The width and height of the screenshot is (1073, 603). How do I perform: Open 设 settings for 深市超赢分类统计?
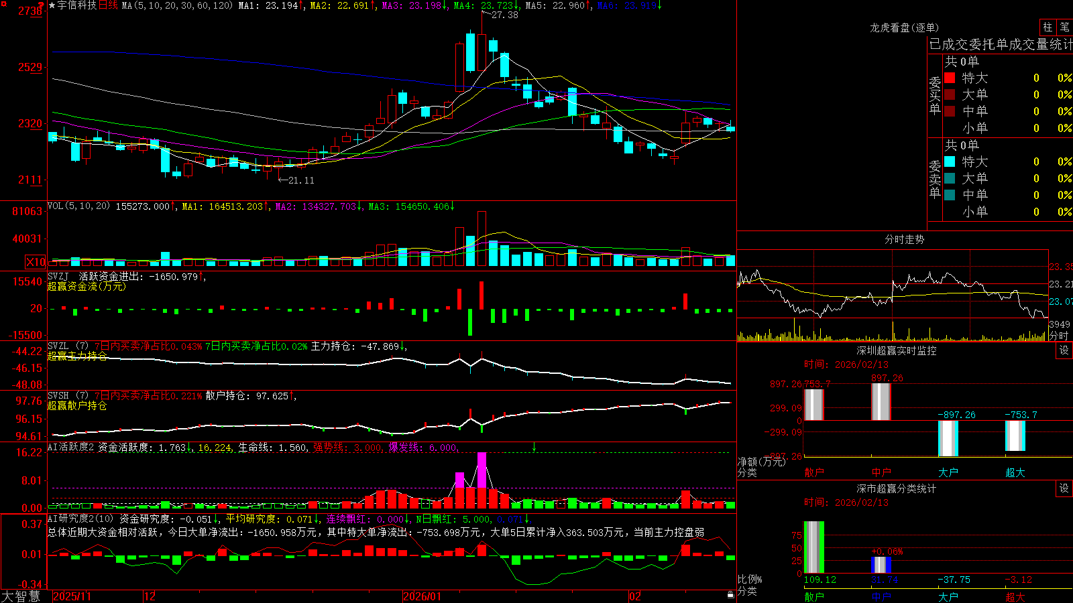tap(1064, 488)
